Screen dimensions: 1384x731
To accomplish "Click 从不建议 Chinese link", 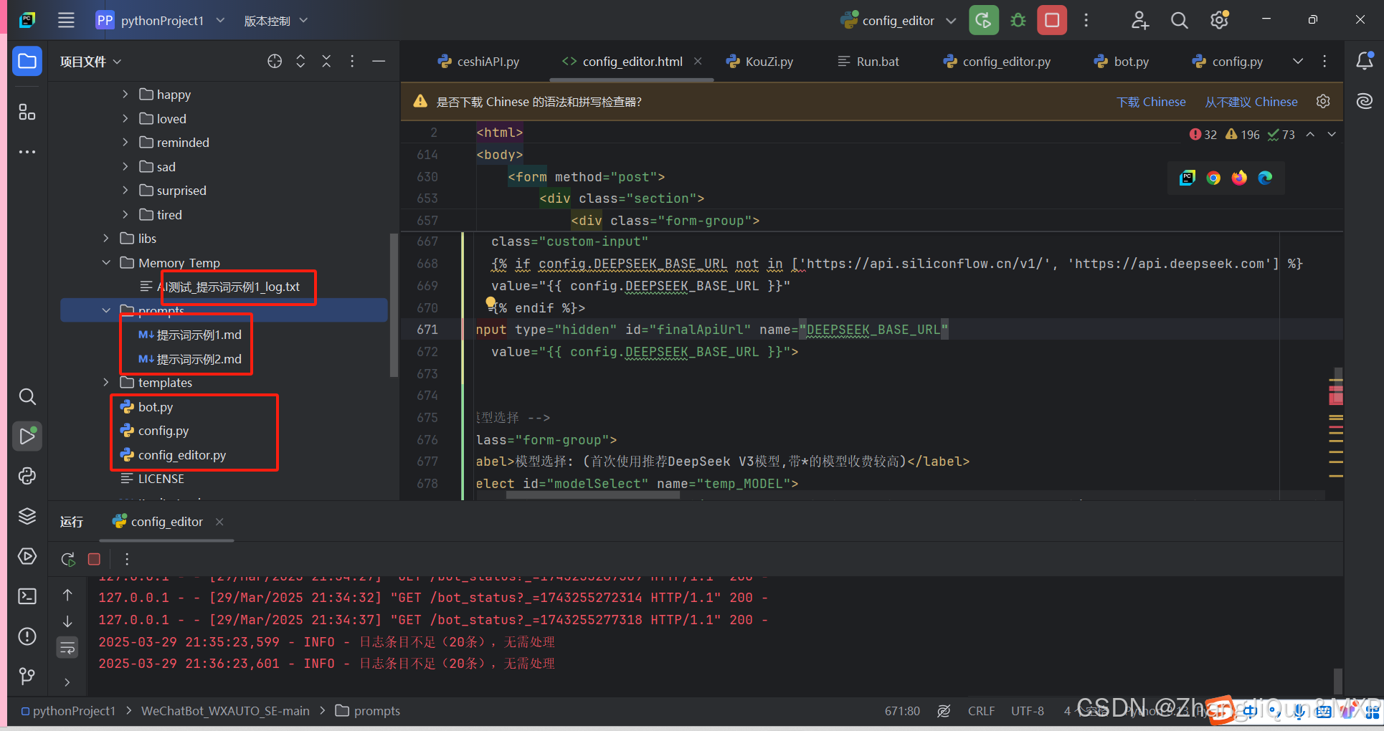I will [1251, 102].
